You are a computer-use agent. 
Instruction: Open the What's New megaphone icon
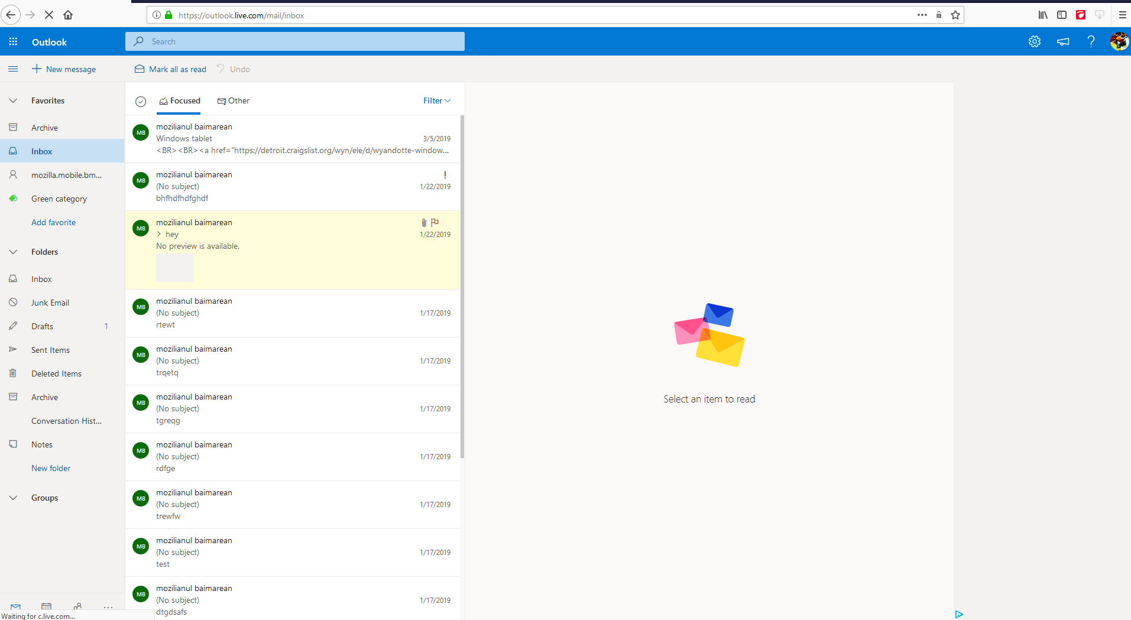coord(1062,41)
